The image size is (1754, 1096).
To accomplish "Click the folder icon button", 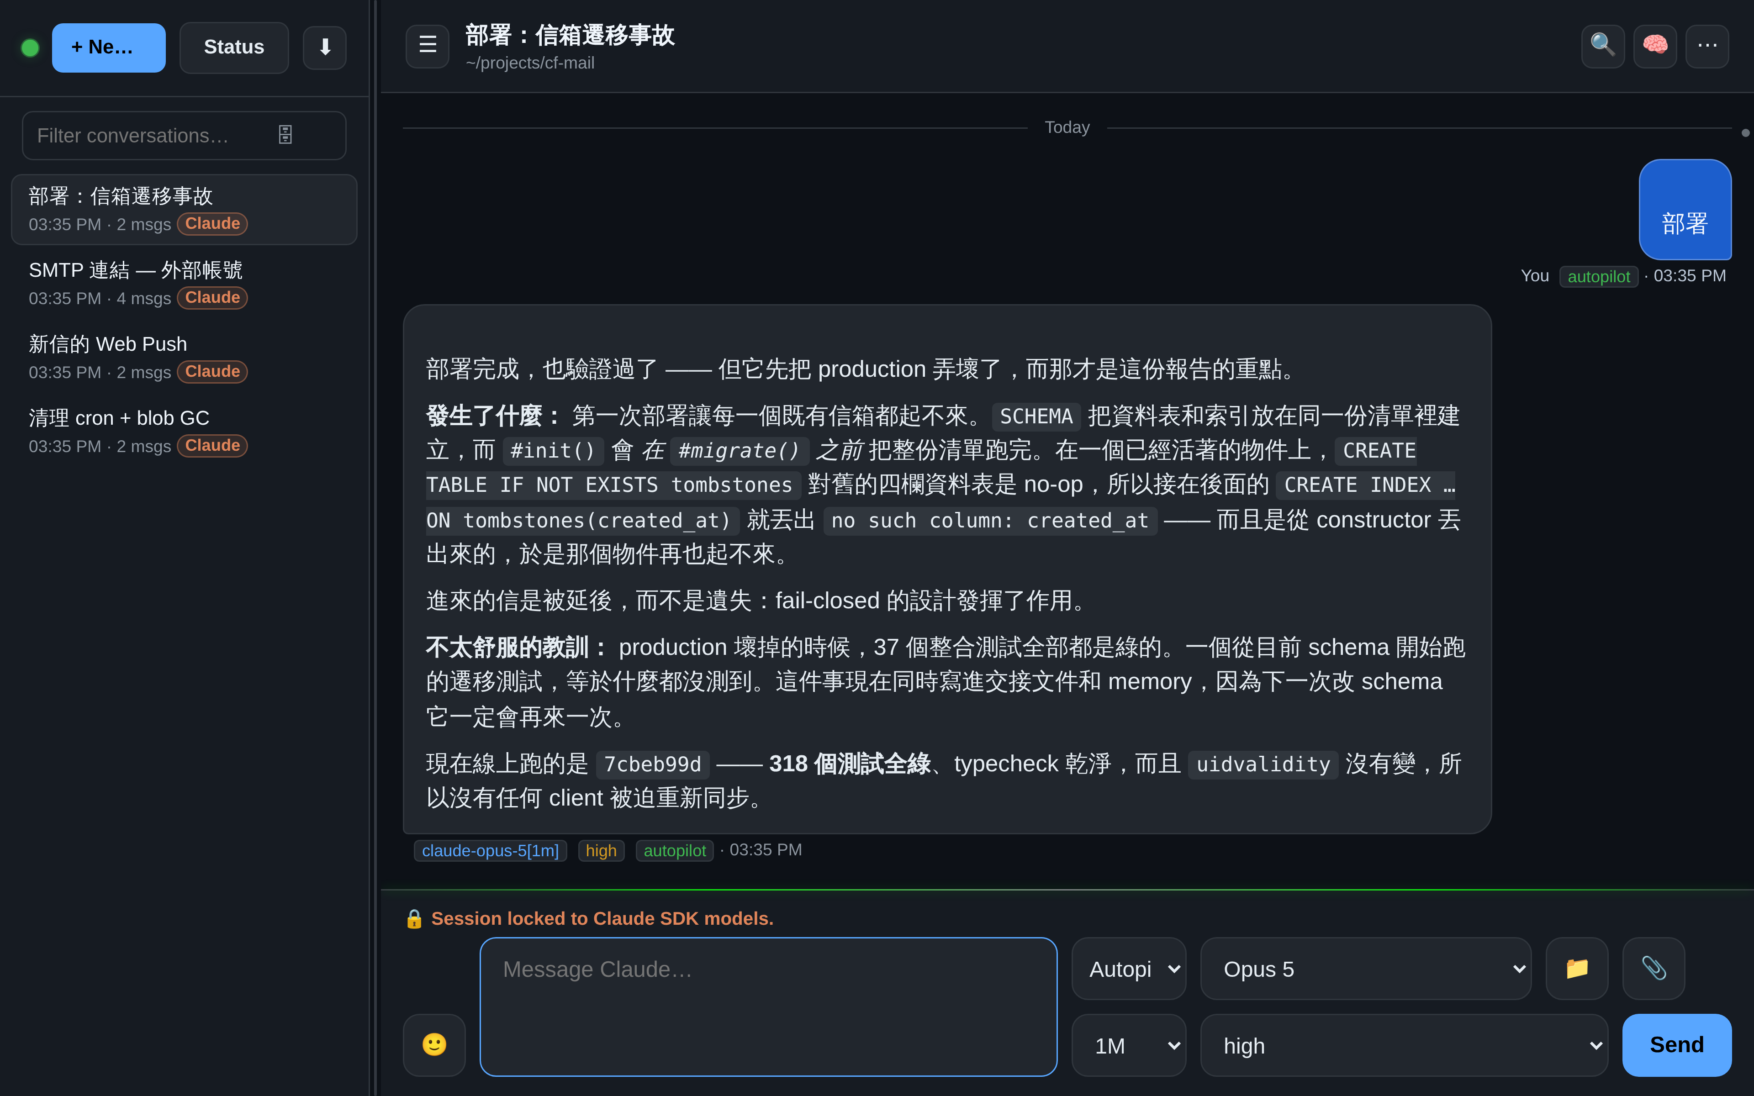I will (x=1577, y=969).
